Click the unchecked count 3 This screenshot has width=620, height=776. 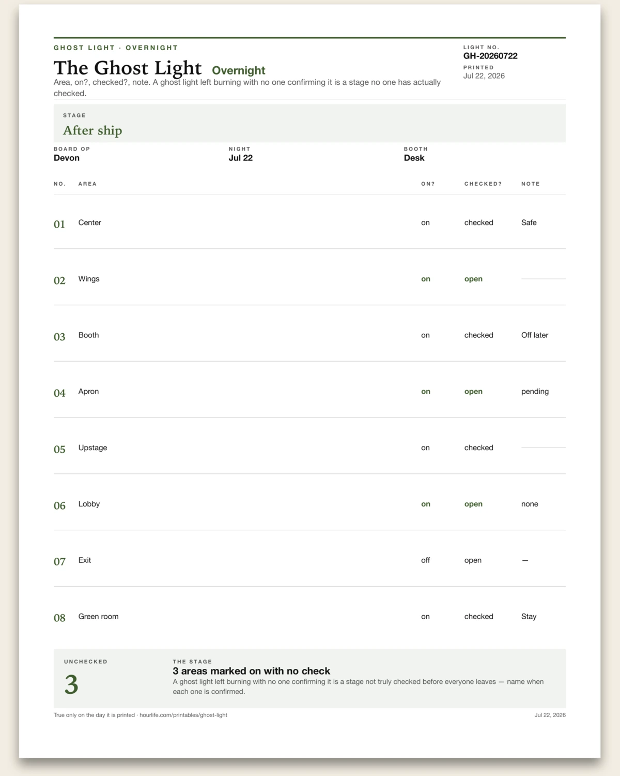tap(71, 684)
